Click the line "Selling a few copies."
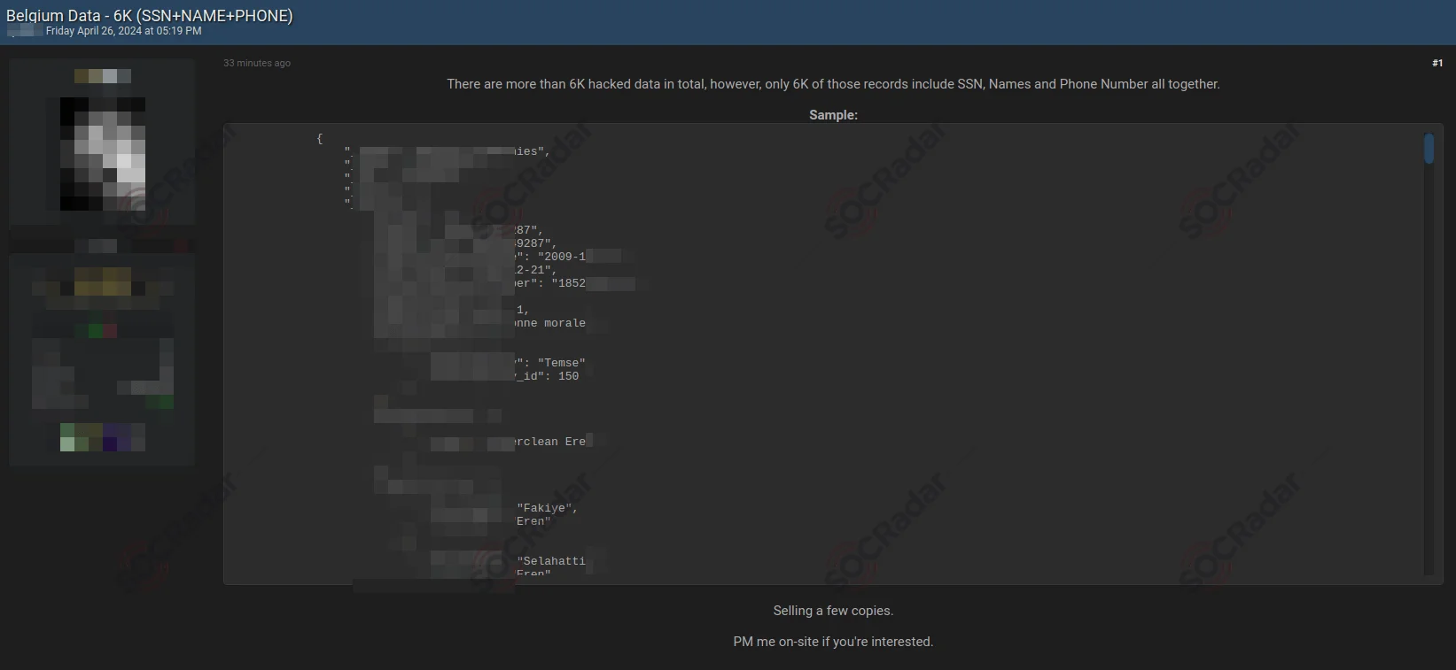1456x670 pixels. tap(833, 611)
